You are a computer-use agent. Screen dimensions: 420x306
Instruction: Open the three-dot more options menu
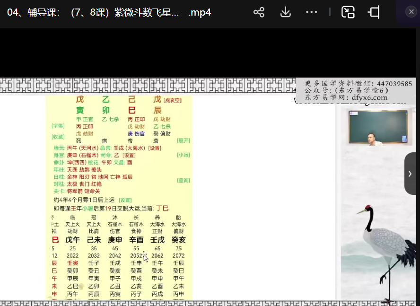pyautogui.click(x=311, y=12)
